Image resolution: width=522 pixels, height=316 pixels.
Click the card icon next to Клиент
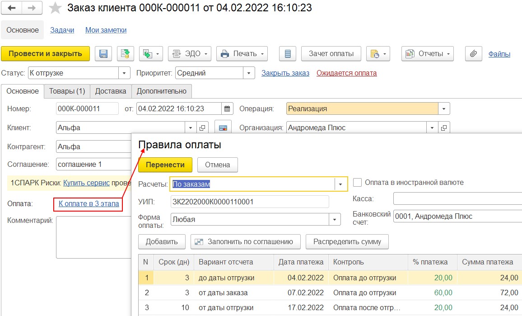[223, 128]
